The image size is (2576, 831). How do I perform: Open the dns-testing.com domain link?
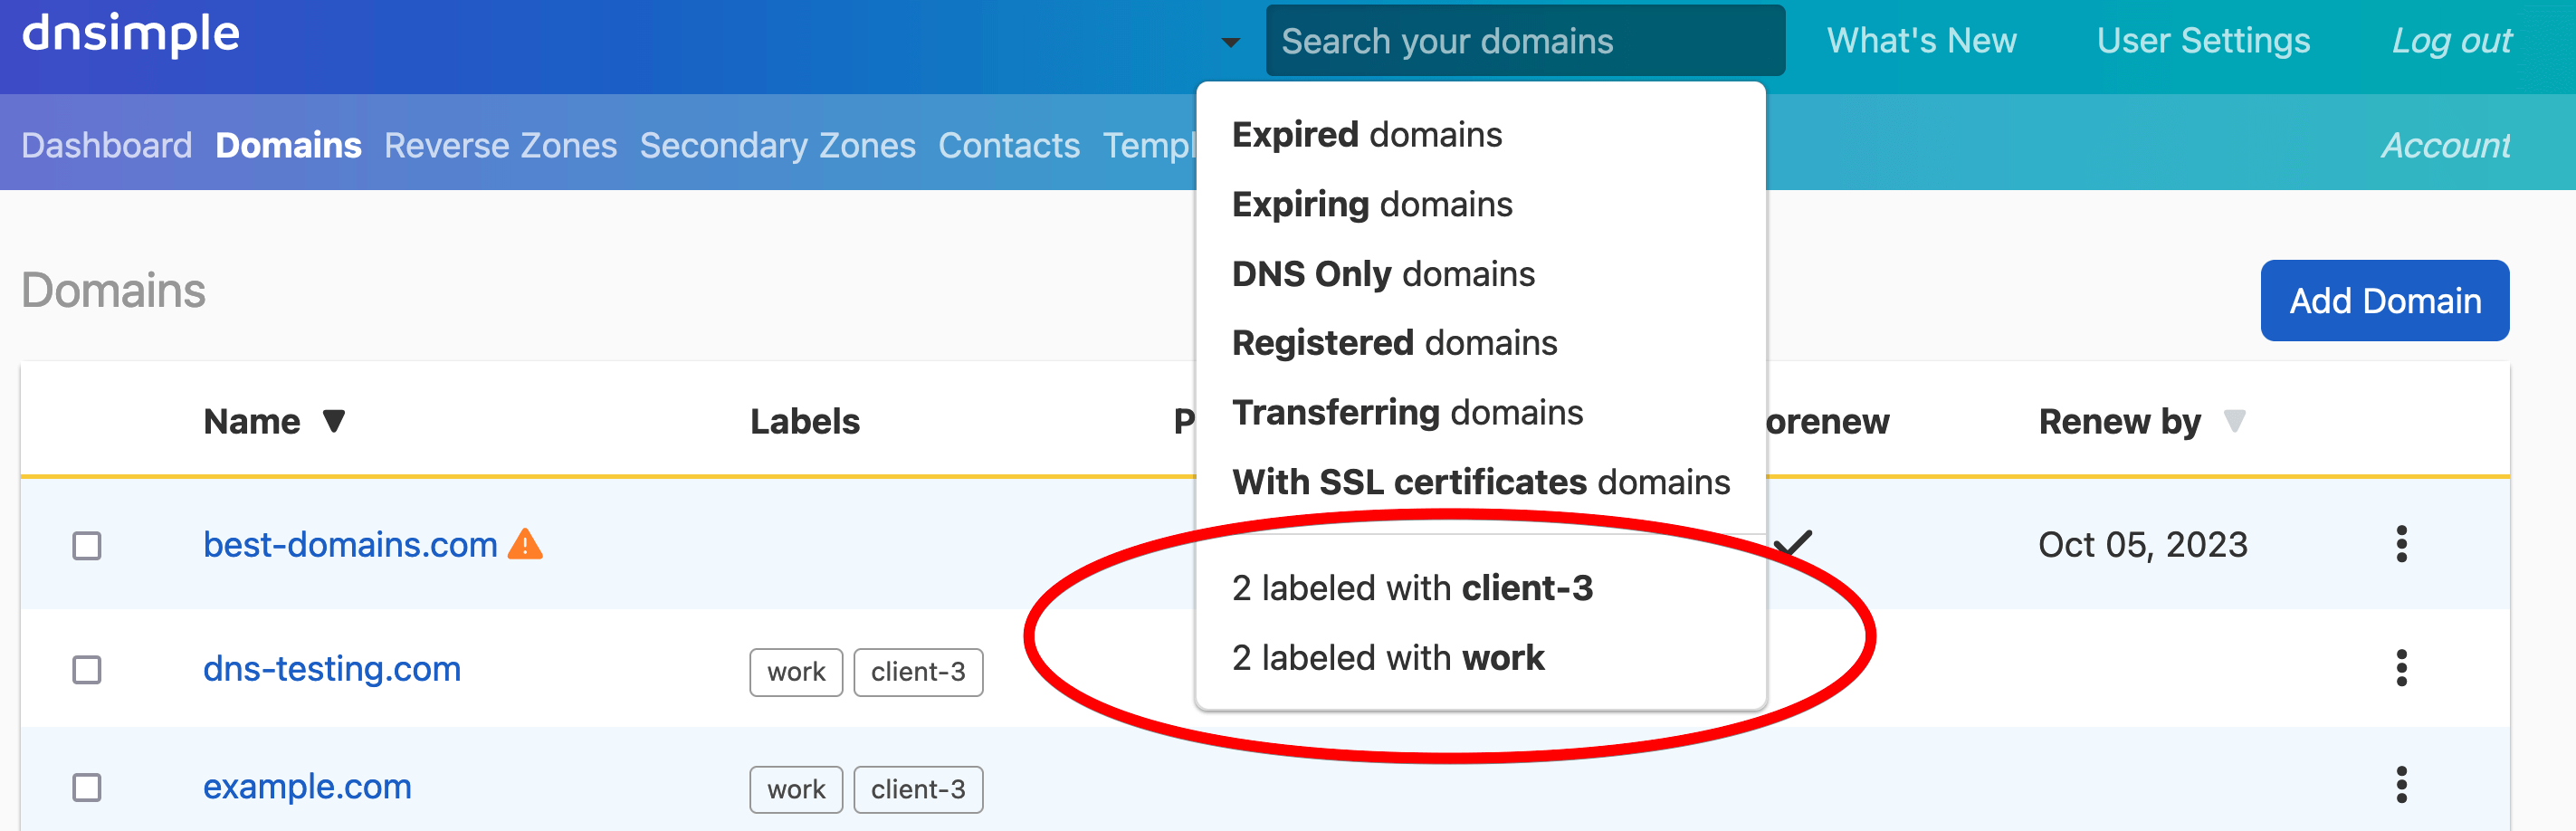tap(332, 668)
